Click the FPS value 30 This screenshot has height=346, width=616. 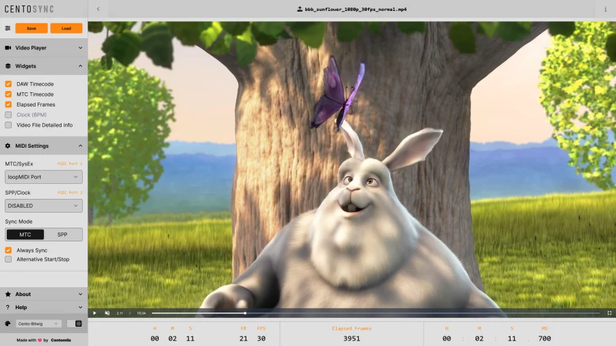pos(261,338)
